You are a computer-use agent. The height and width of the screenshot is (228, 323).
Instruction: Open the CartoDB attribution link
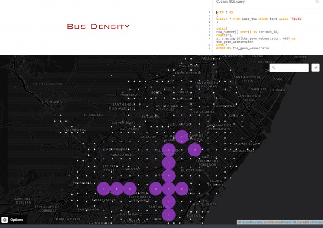pyautogui.click(x=290, y=222)
